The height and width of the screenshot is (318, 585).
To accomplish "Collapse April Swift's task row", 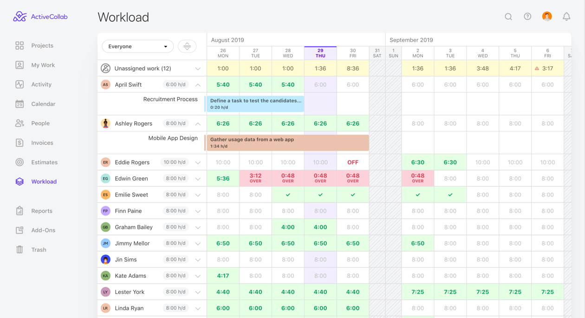I will coord(198,85).
